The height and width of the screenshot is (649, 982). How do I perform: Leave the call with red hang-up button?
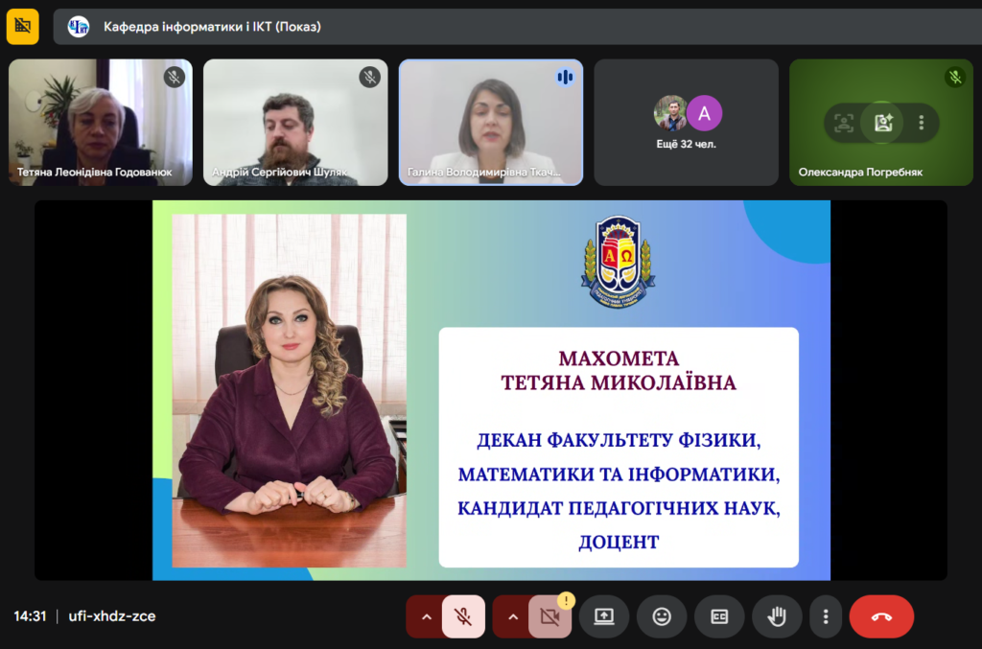click(881, 616)
